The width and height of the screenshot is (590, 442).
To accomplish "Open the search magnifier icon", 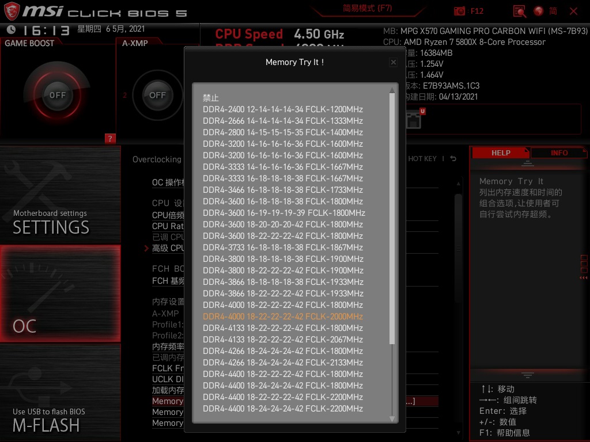I will click(x=518, y=11).
